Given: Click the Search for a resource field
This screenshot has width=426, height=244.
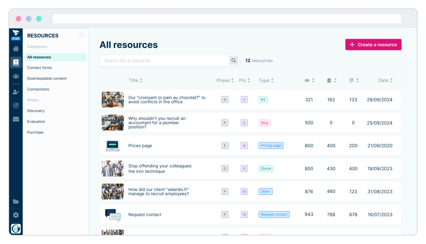Looking at the screenshot, I should tap(164, 61).
